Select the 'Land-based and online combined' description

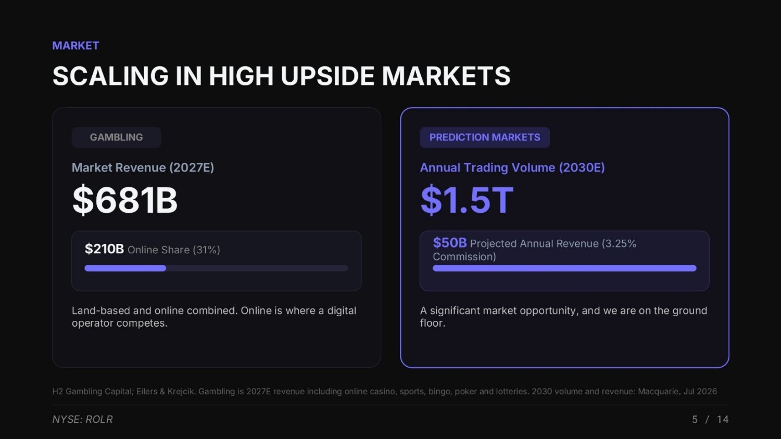pos(214,317)
